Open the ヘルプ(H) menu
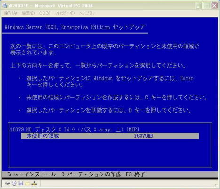 pyautogui.click(x=87, y=13)
